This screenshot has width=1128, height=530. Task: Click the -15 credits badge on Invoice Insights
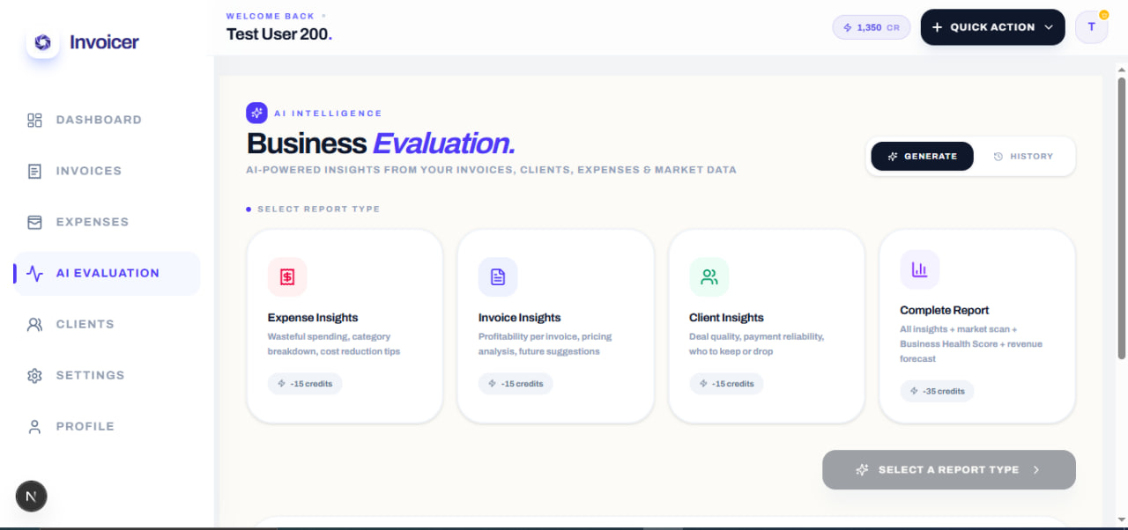516,384
